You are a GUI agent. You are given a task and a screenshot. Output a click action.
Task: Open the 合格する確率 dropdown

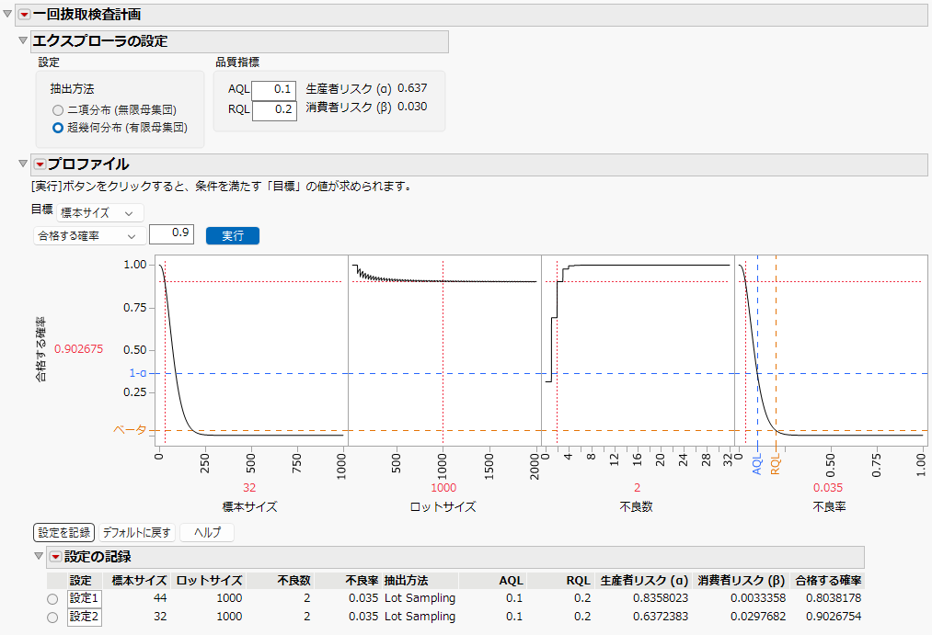coord(89,236)
